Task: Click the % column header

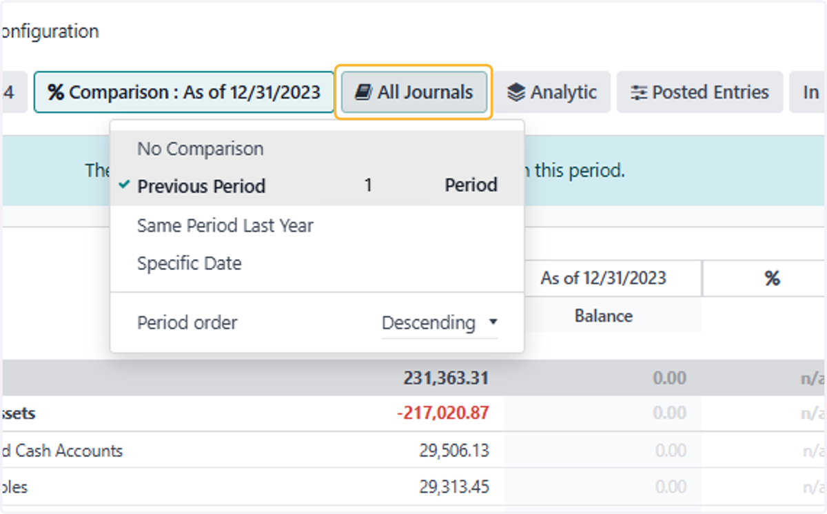Action: pos(772,278)
